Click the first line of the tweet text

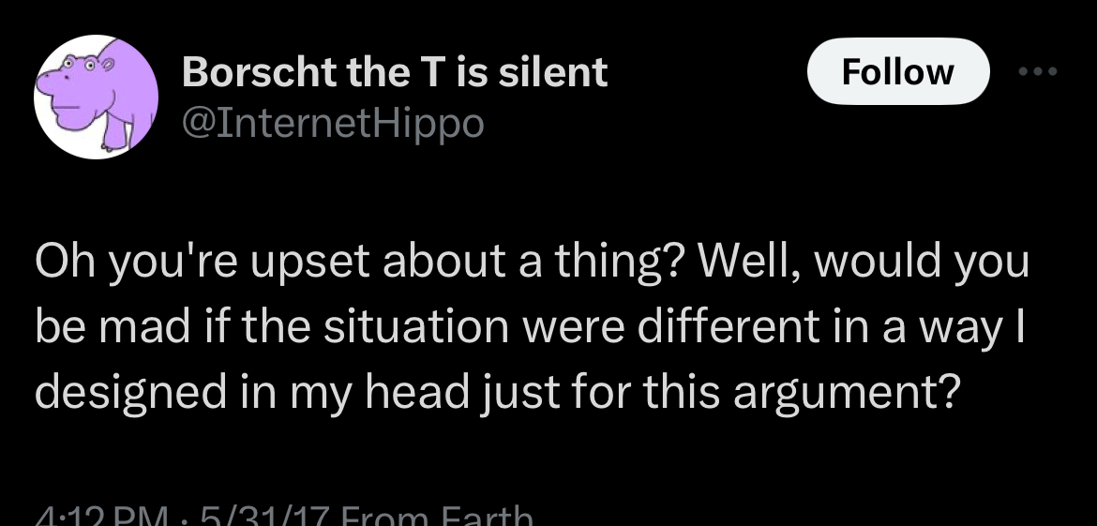point(532,262)
